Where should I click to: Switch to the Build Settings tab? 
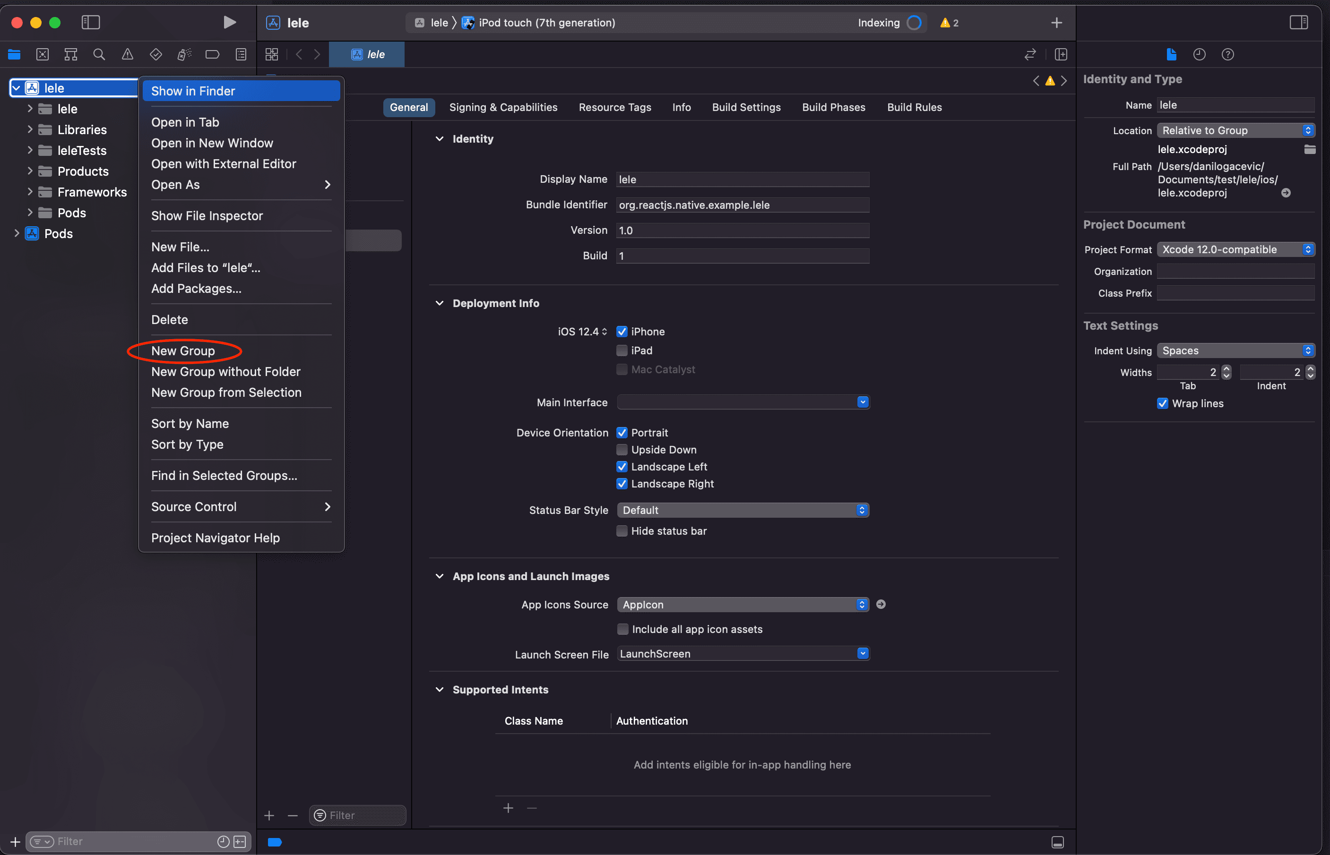(746, 107)
